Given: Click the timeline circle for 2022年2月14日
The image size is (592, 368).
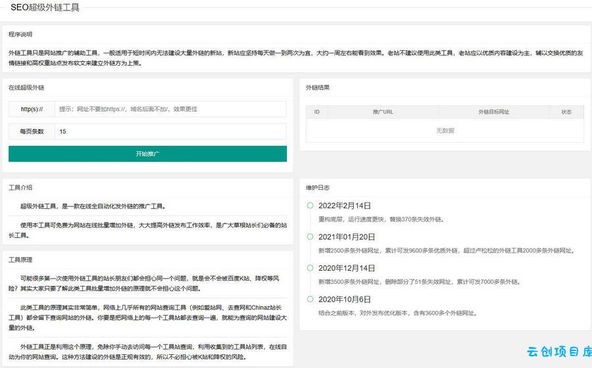Looking at the screenshot, I should tap(310, 206).
